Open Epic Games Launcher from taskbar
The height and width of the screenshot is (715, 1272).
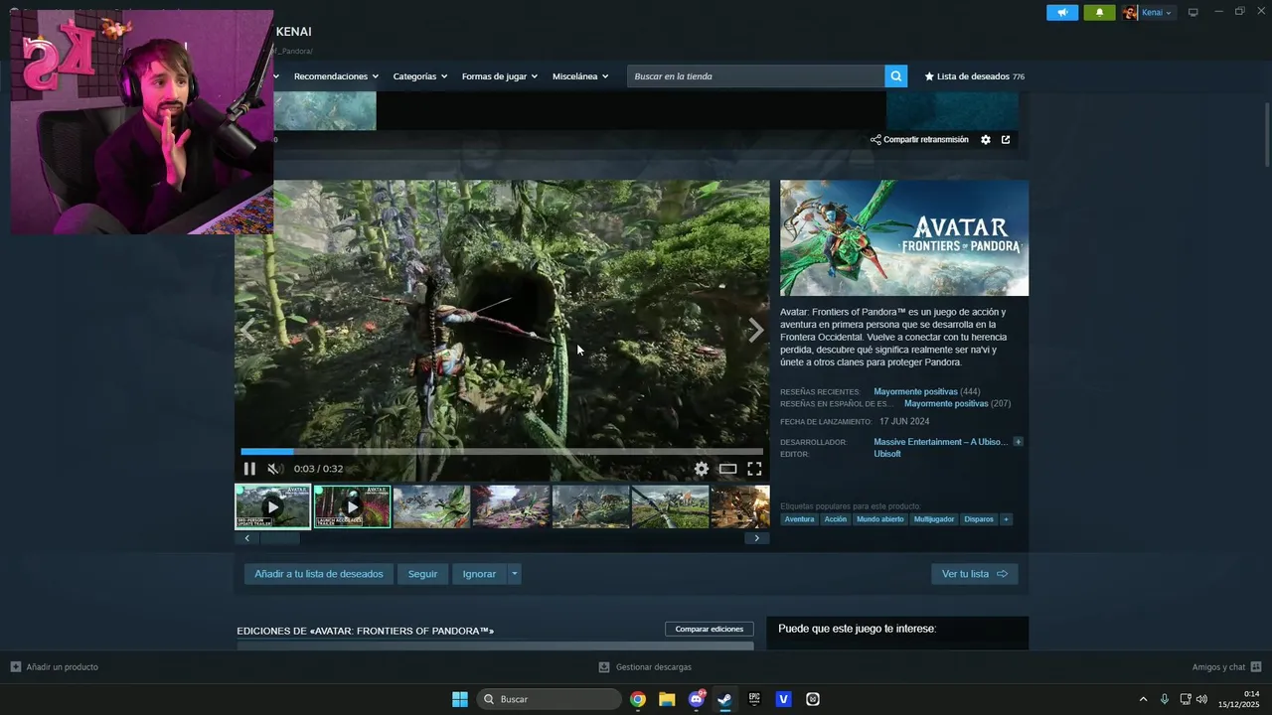click(x=754, y=699)
